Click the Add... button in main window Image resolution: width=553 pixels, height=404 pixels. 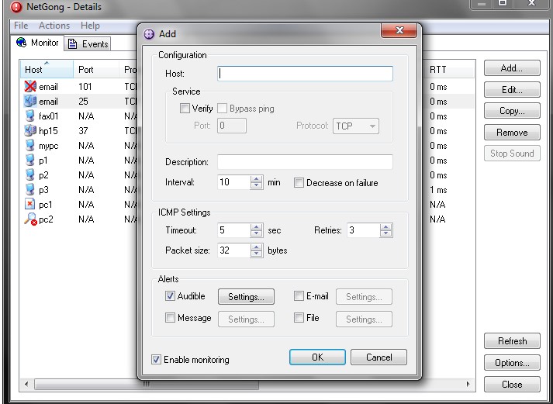(x=512, y=68)
